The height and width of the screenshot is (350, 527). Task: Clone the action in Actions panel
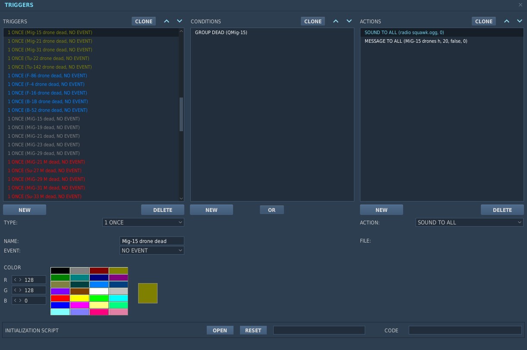click(x=484, y=21)
